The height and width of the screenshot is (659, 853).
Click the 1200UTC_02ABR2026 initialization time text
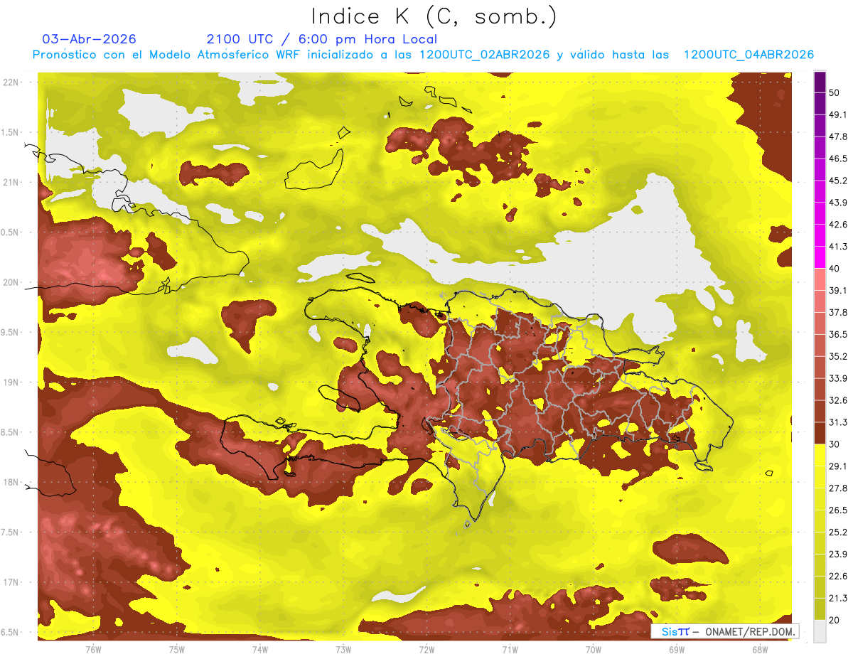[x=484, y=55]
